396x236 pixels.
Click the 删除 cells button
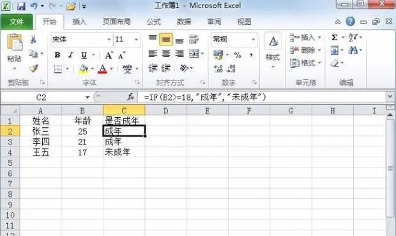305,51
